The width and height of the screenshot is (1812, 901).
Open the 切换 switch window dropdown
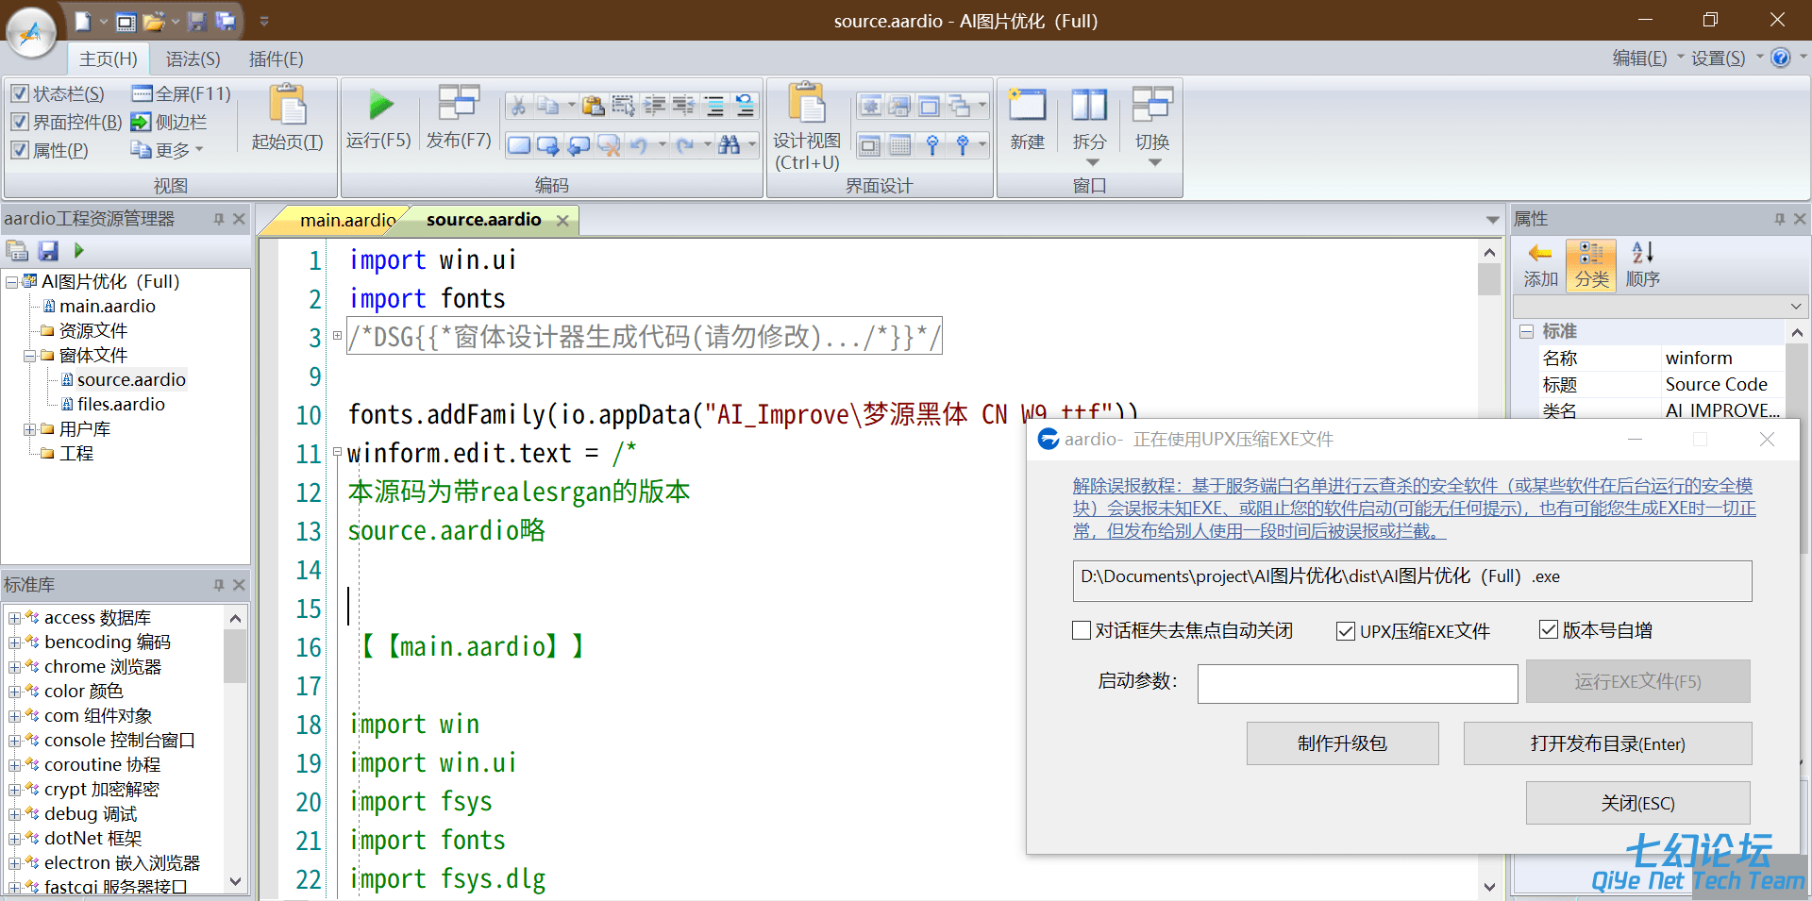click(x=1155, y=163)
